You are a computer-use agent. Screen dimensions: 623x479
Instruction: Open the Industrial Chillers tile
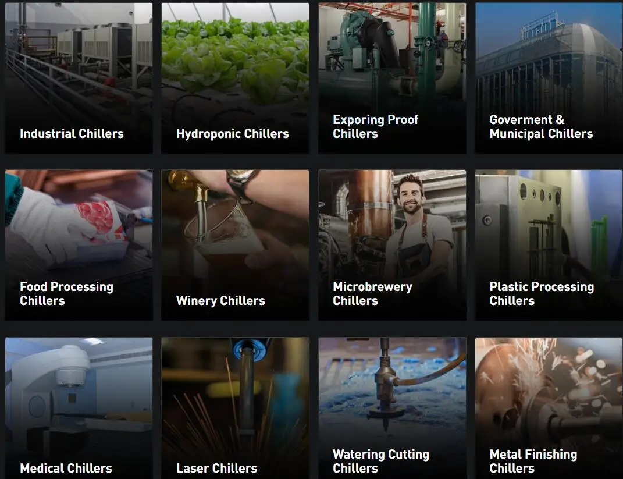(x=79, y=78)
